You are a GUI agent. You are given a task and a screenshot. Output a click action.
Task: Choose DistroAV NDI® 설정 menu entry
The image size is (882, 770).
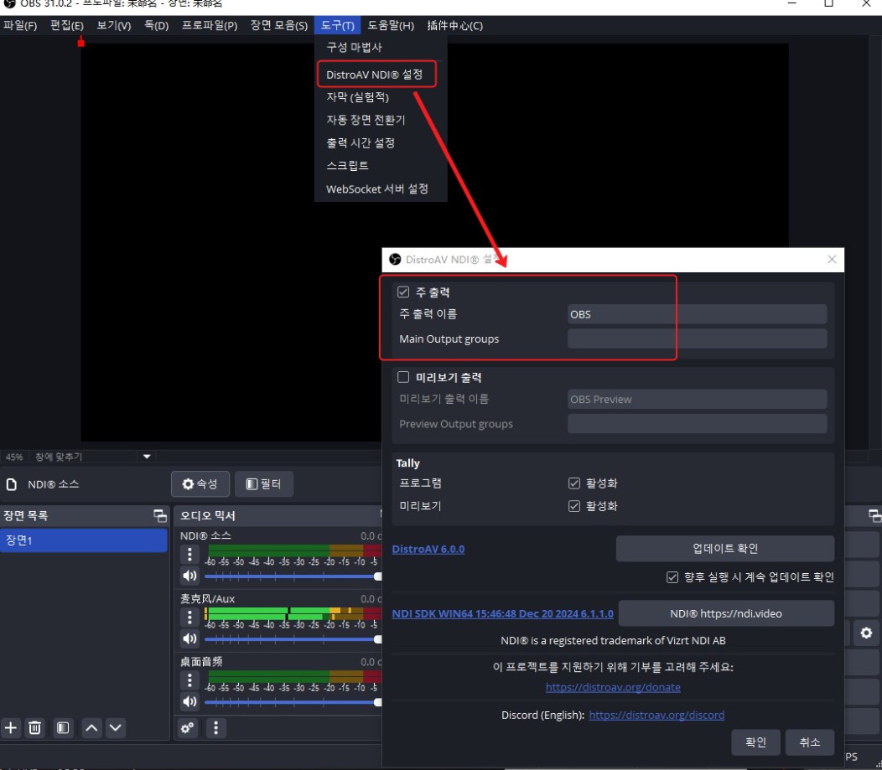point(381,75)
